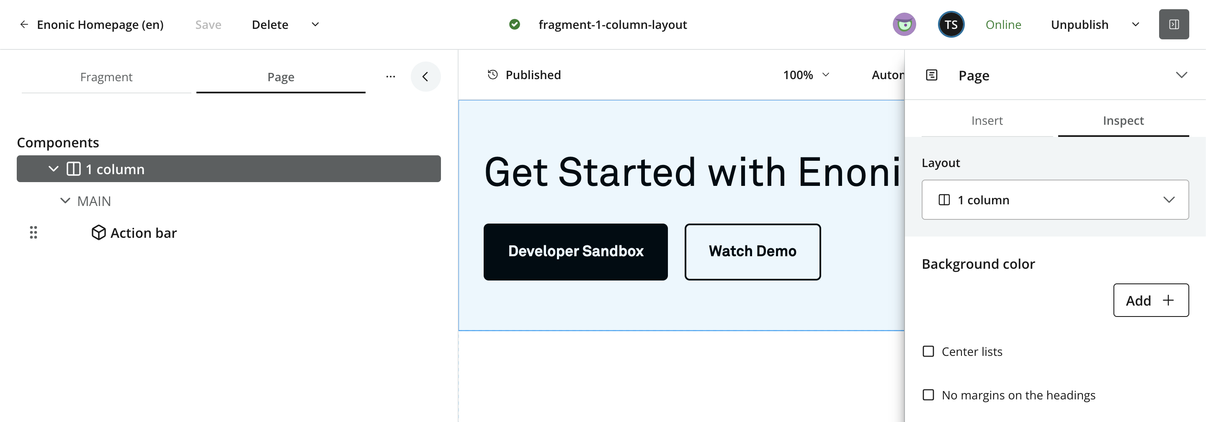Click layout icon inside Layout dropdown

tap(944, 200)
